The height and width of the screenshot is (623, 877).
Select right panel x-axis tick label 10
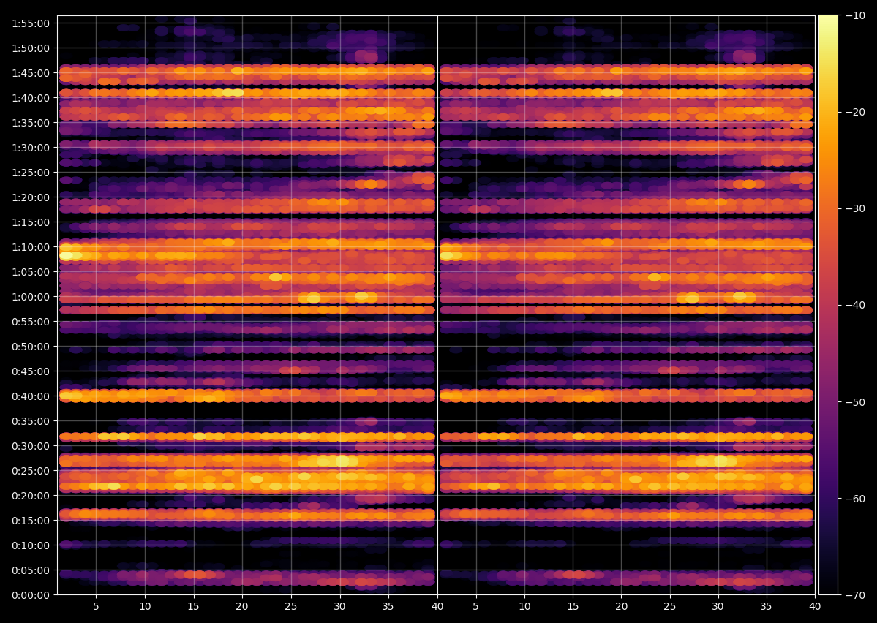tap(524, 607)
